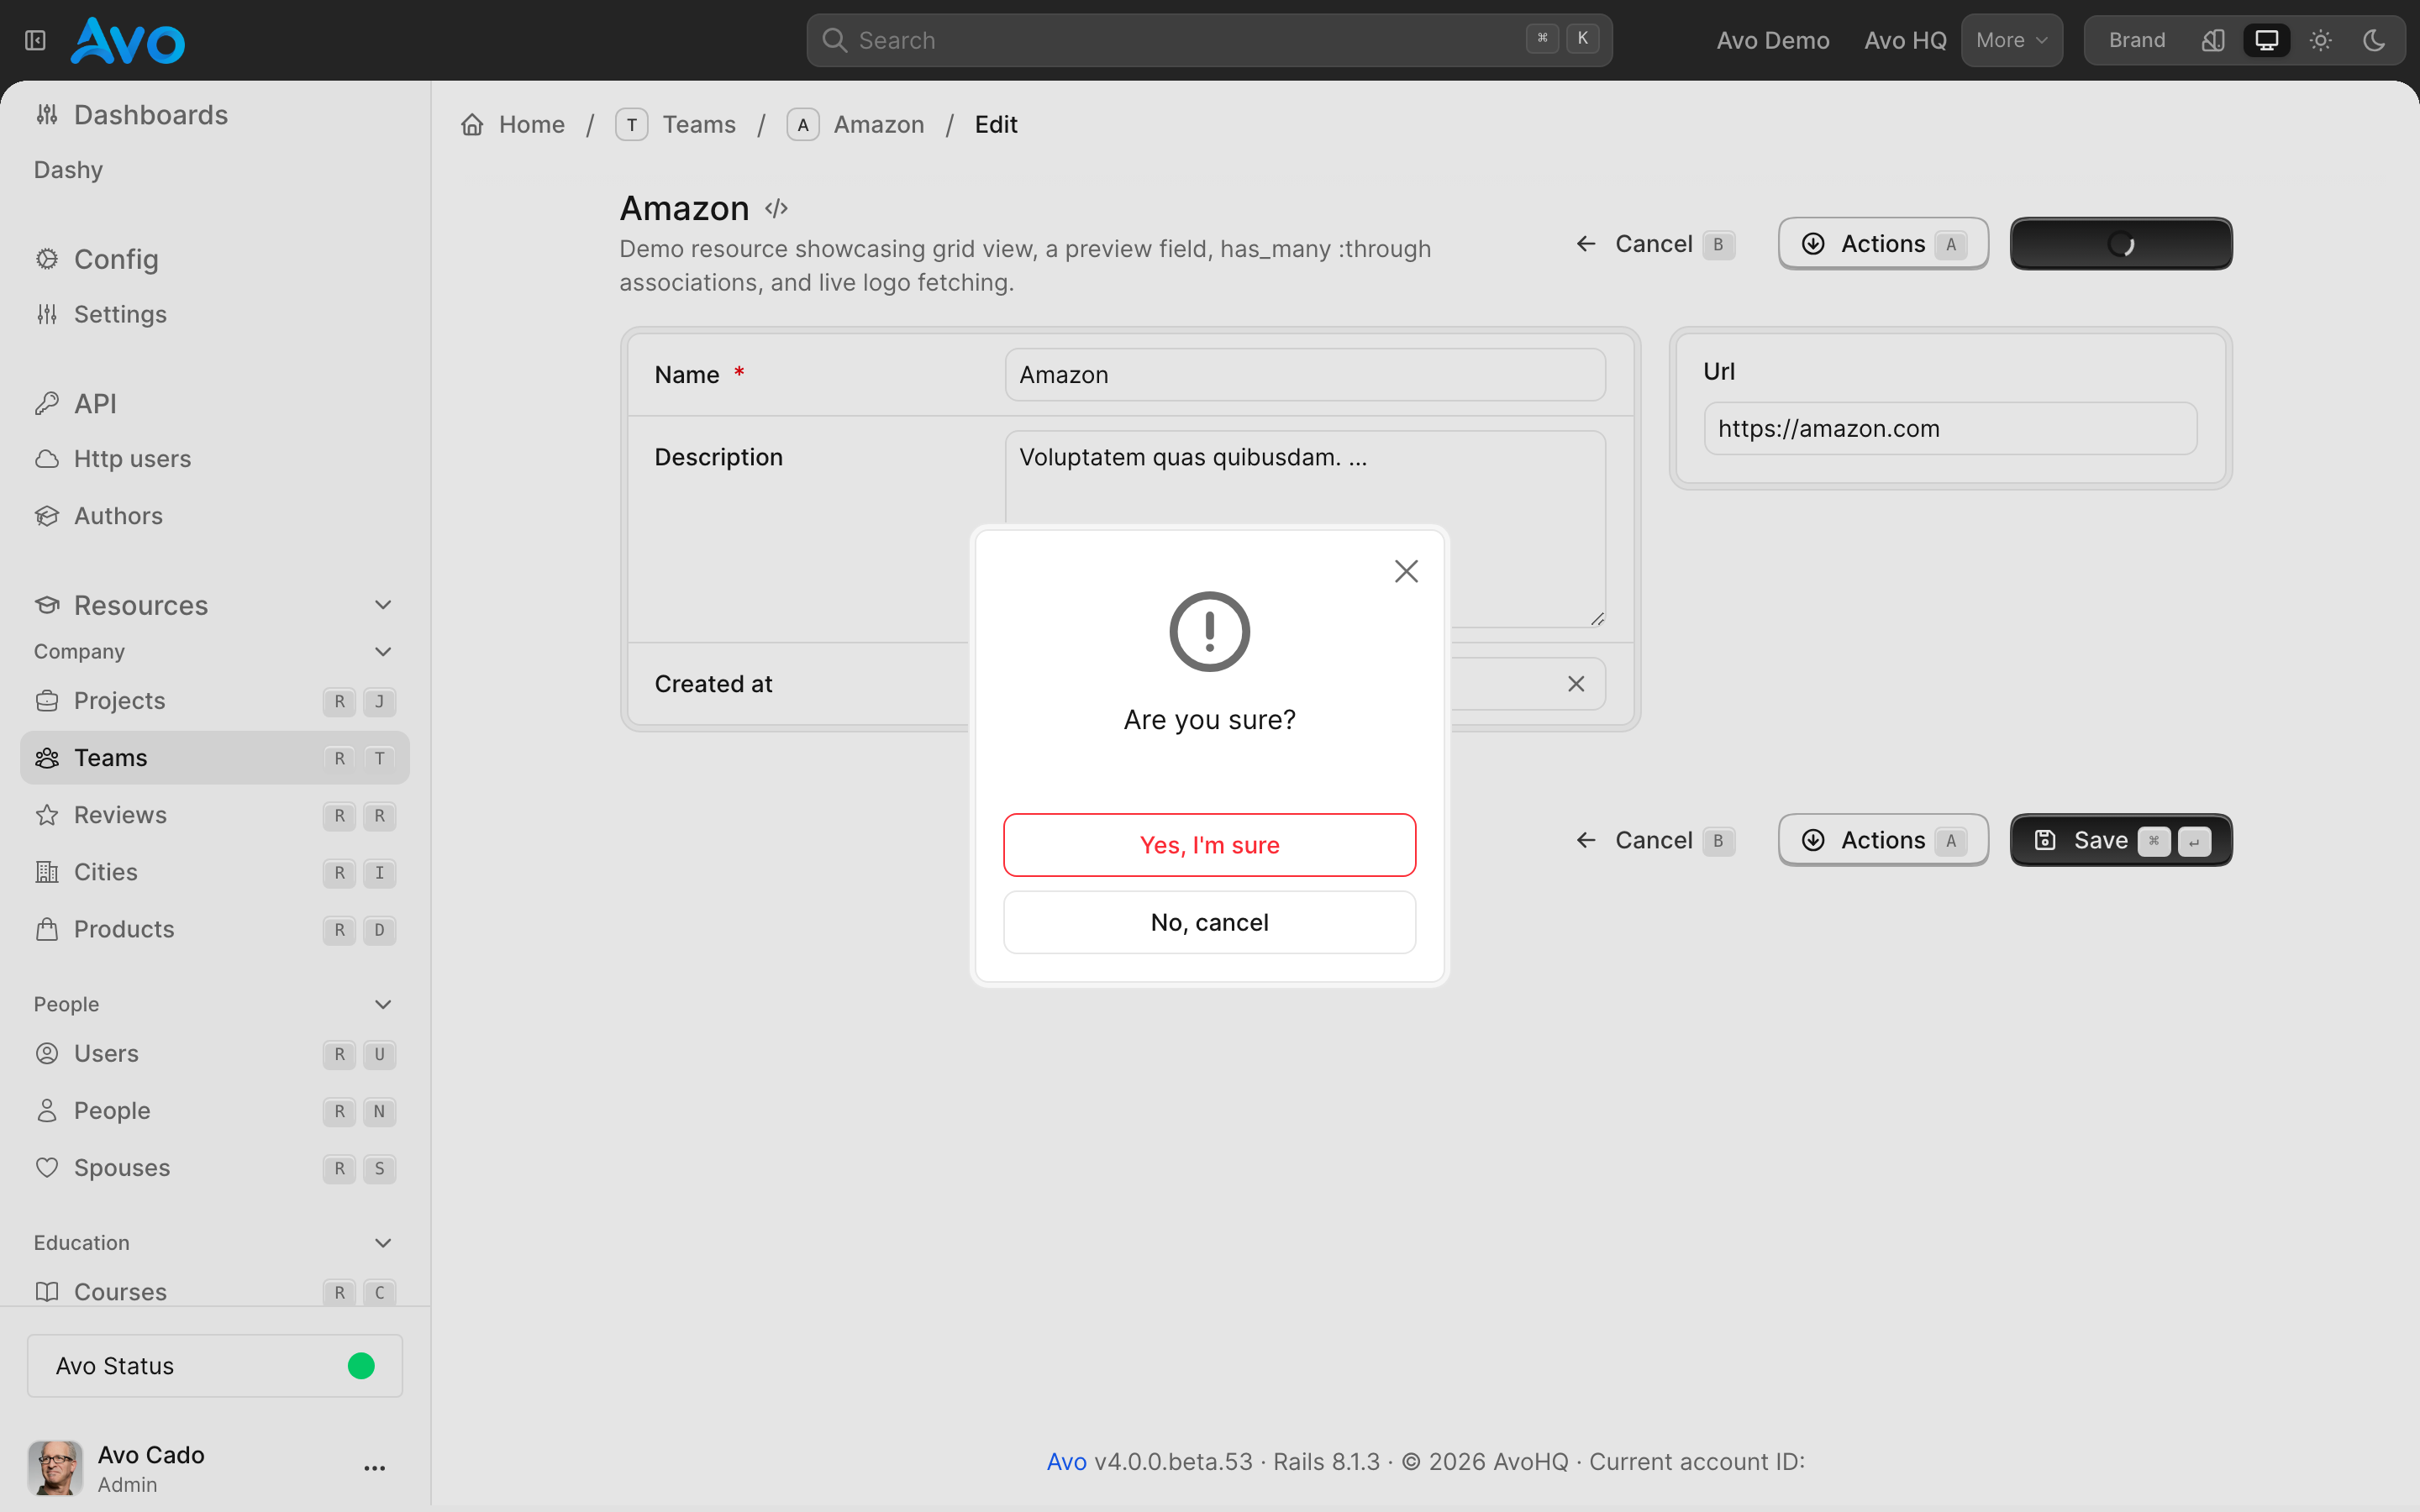Select the swatches theme icon
2420x1512 pixels.
point(2213,40)
